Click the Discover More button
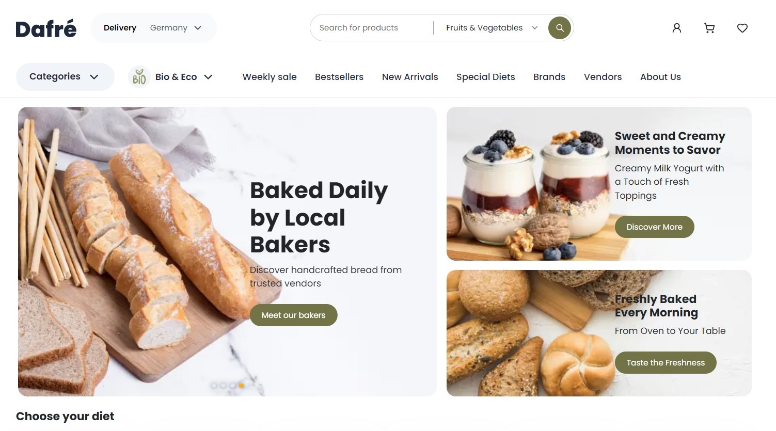Image resolution: width=776 pixels, height=431 pixels. pos(654,227)
